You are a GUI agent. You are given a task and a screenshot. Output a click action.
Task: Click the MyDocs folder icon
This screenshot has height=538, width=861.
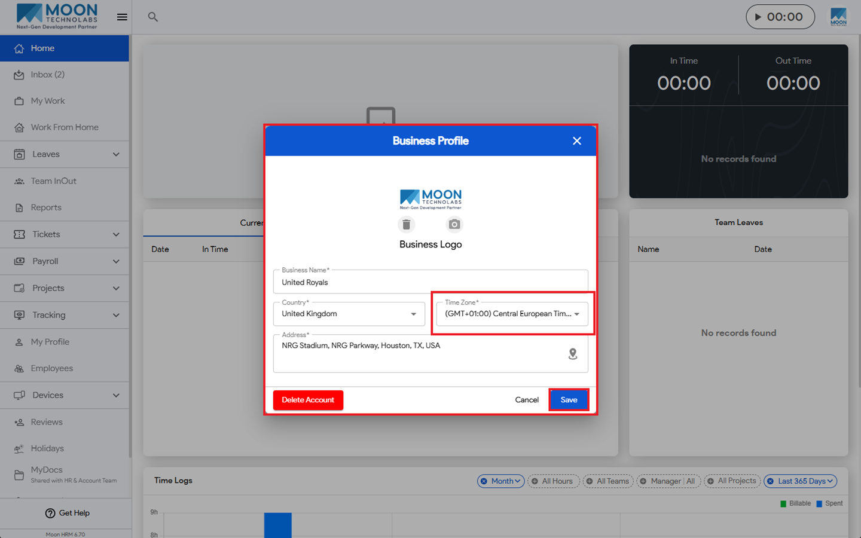pyautogui.click(x=19, y=475)
